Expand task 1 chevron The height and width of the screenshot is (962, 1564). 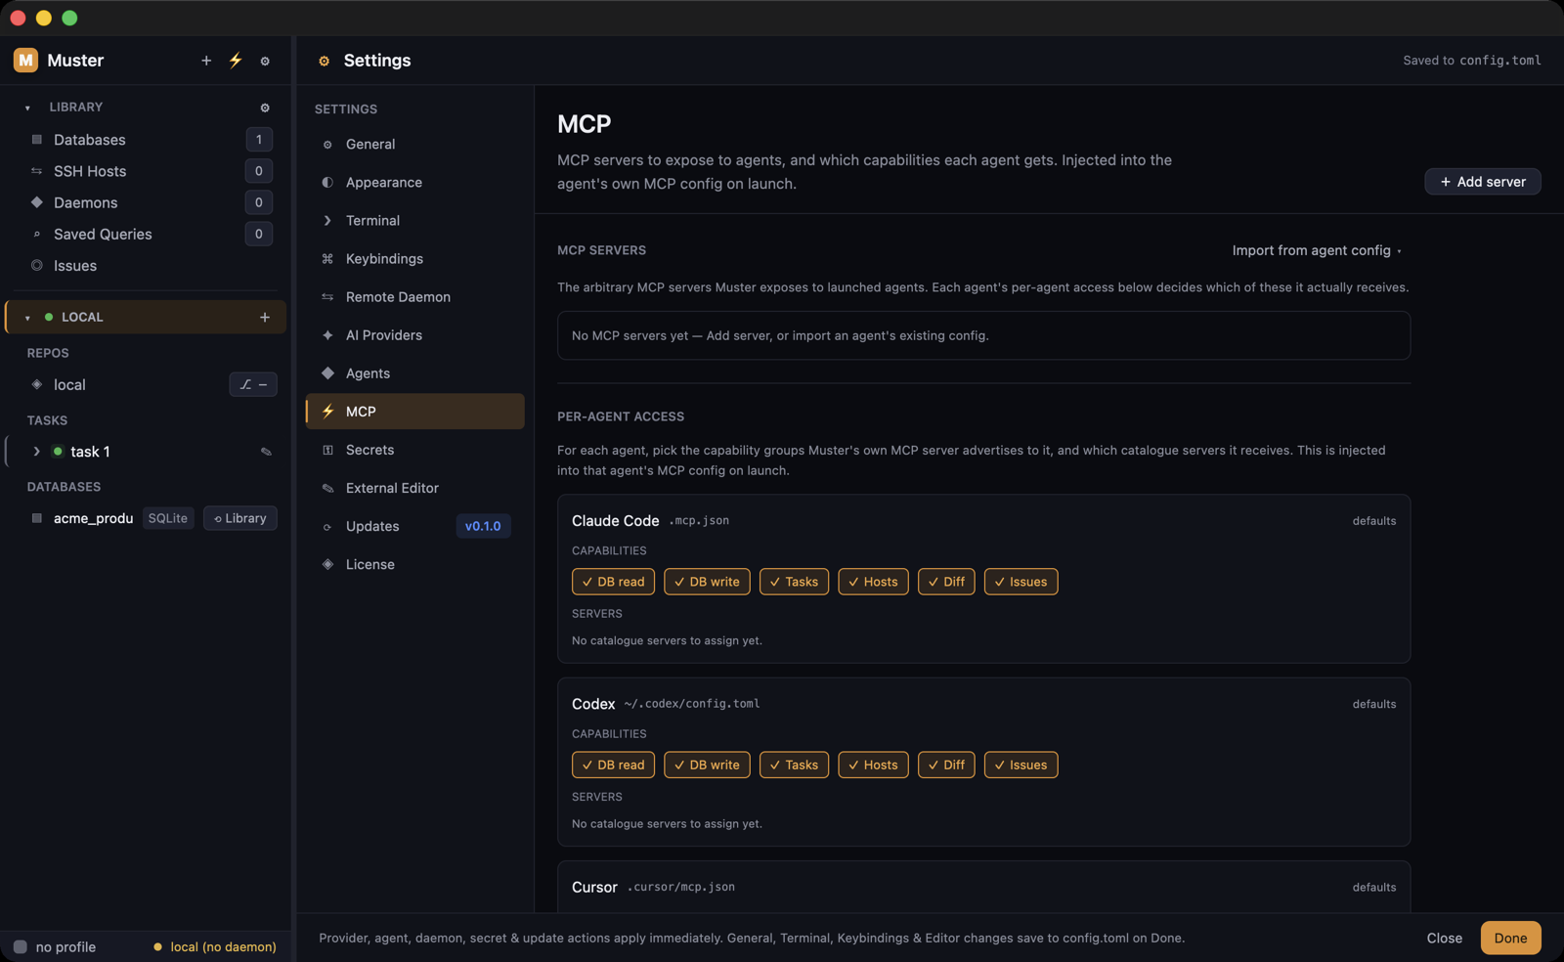click(x=36, y=452)
